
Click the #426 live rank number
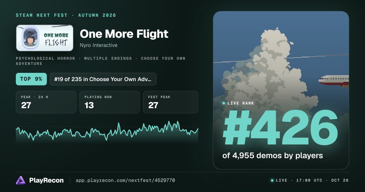280,128
